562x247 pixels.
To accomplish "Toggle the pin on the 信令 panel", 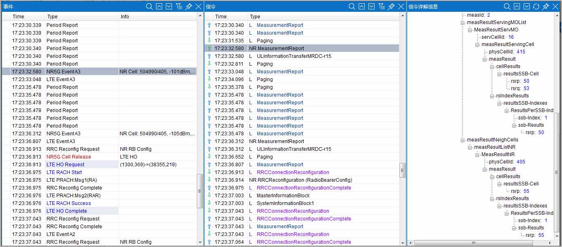I will pyautogui.click(x=391, y=6).
